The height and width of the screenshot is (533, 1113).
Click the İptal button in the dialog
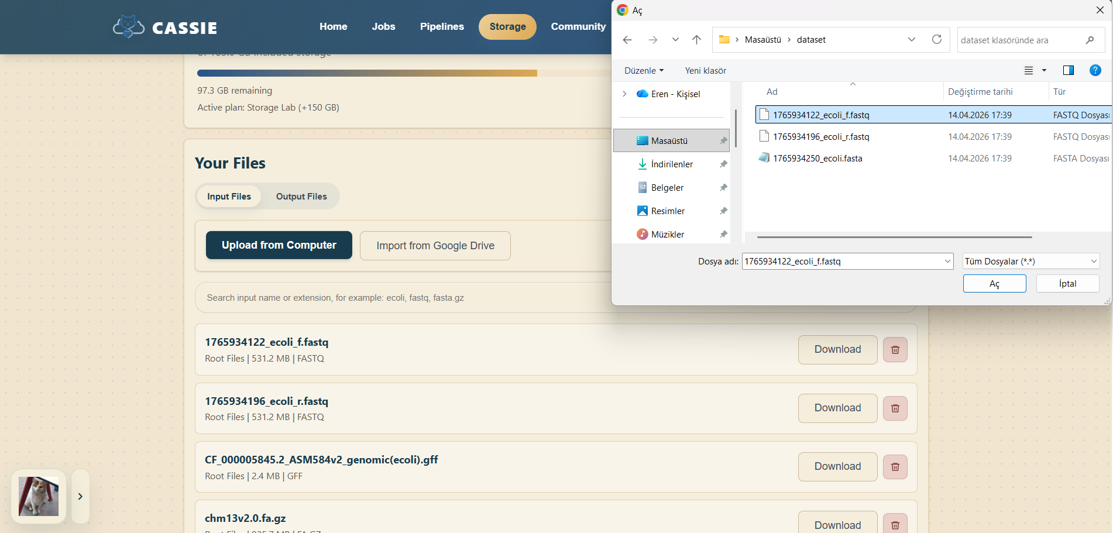1067,284
